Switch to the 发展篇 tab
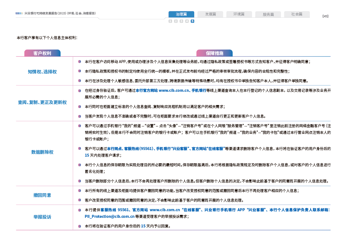The height and width of the screenshot is (251, 346). 210,14
